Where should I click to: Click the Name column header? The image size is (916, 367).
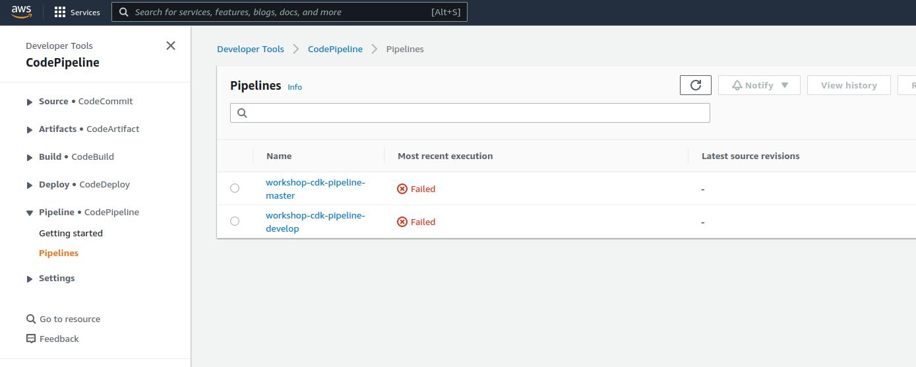tap(279, 156)
